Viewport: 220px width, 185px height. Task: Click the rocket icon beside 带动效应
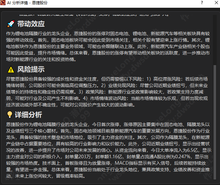click(x=11, y=24)
